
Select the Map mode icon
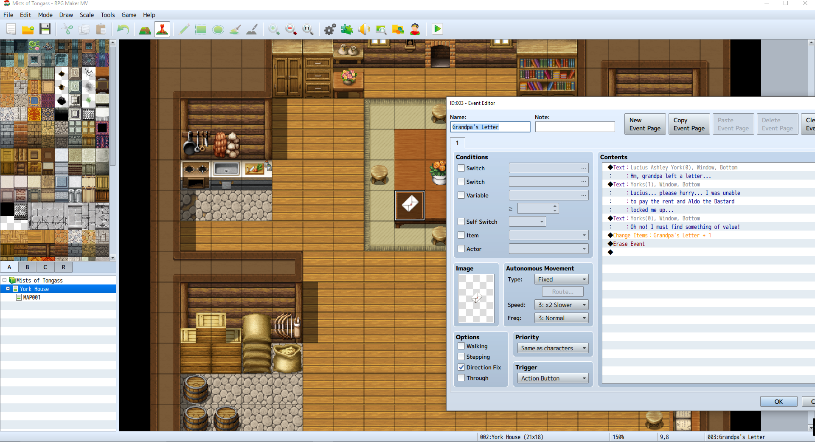click(x=145, y=29)
